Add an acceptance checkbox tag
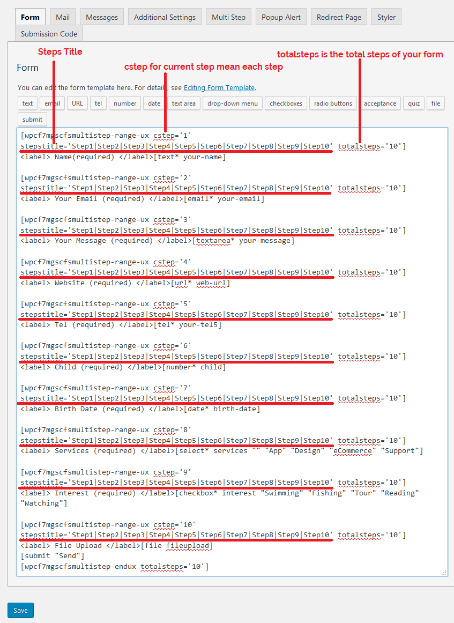 380,103
